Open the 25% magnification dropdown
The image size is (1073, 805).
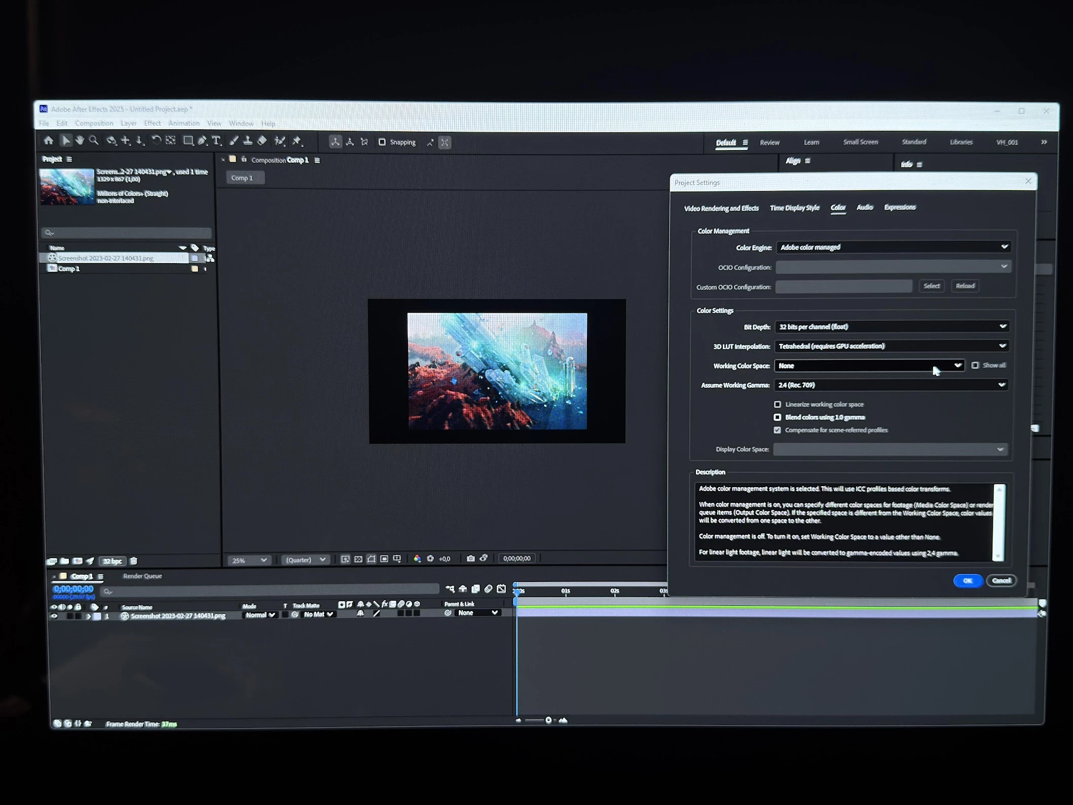(x=249, y=560)
